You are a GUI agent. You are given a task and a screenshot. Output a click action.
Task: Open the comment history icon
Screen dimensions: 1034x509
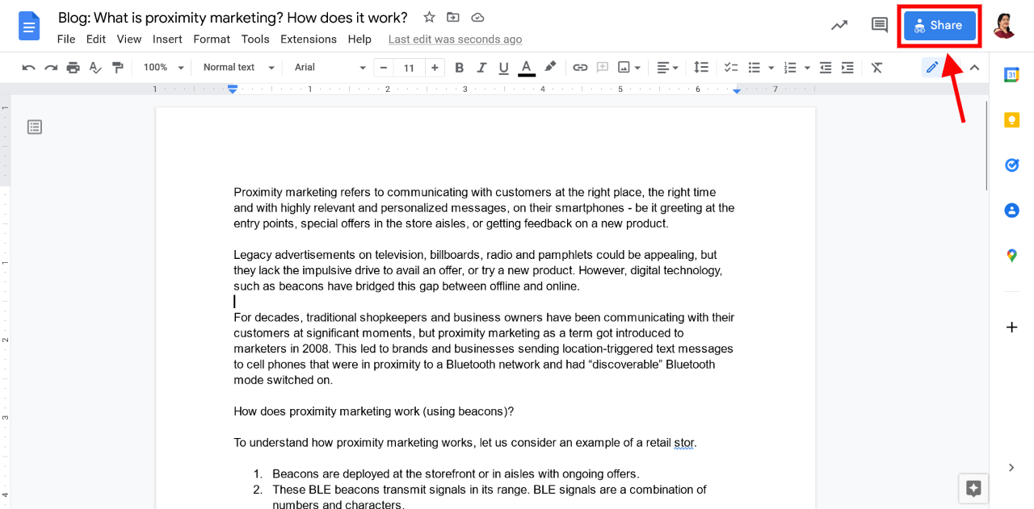point(879,25)
